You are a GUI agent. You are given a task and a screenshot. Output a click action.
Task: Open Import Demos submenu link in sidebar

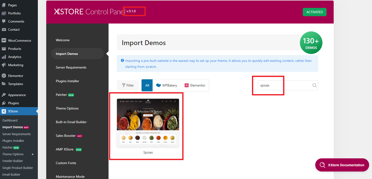(12, 127)
